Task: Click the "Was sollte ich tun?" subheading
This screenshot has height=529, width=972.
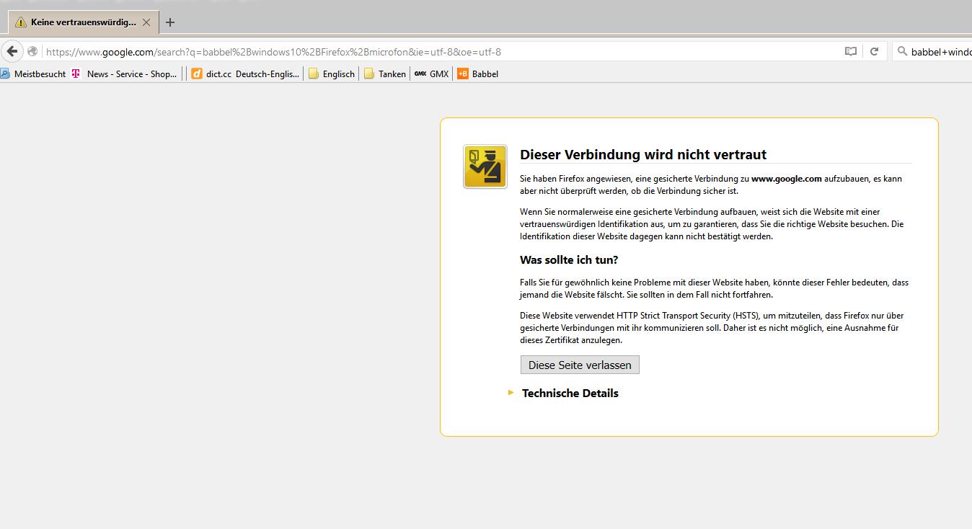Action: [569, 259]
